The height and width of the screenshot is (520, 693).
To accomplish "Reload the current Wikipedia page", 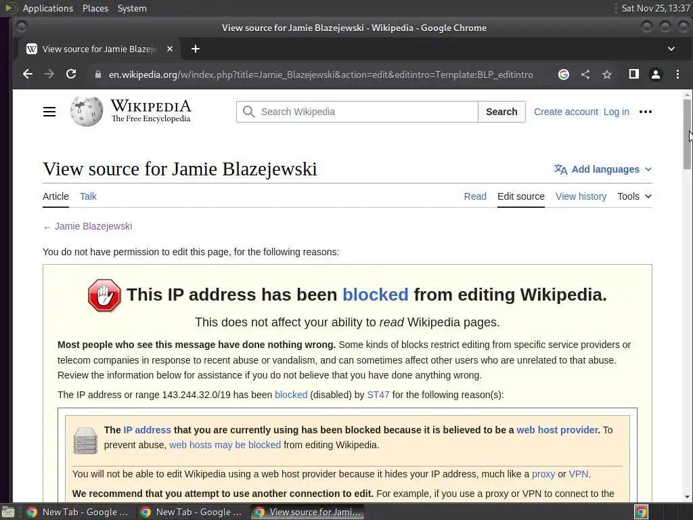I will point(70,74).
